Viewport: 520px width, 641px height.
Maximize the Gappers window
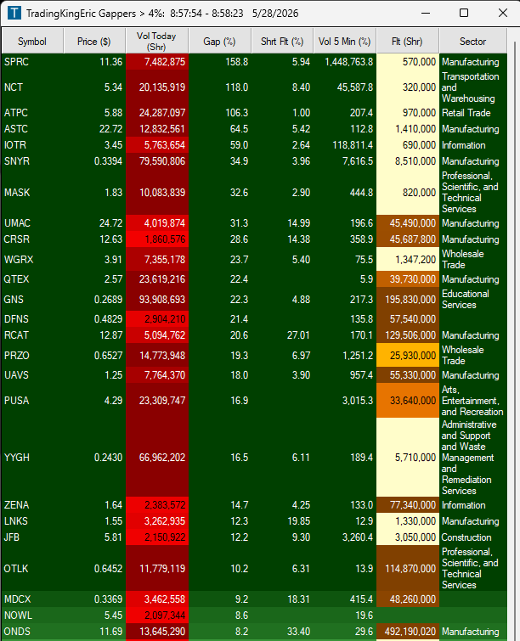(x=464, y=13)
